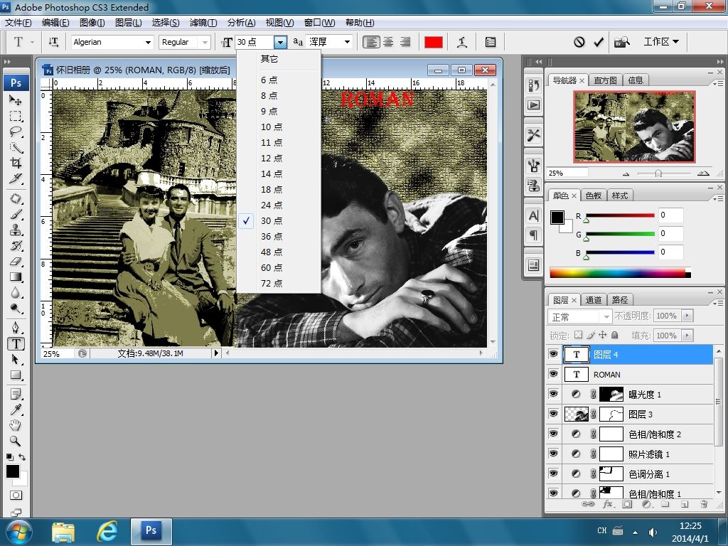Select the Lasso tool
This screenshot has height=546, width=728.
click(x=16, y=132)
